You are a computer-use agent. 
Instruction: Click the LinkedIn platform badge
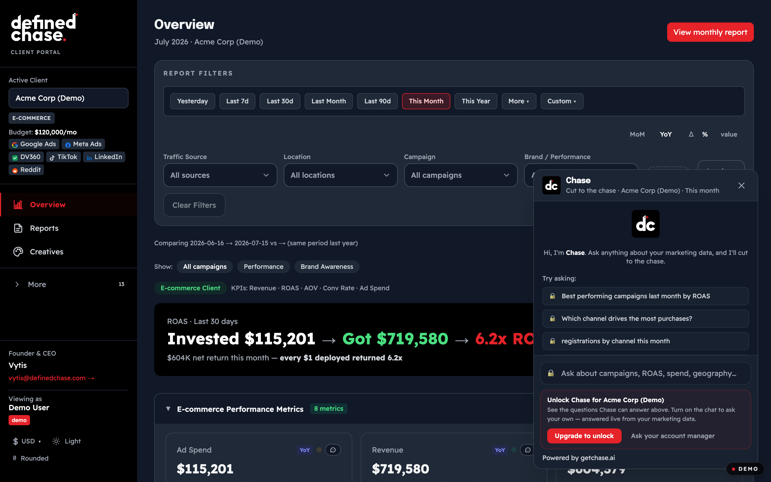pyautogui.click(x=104, y=157)
